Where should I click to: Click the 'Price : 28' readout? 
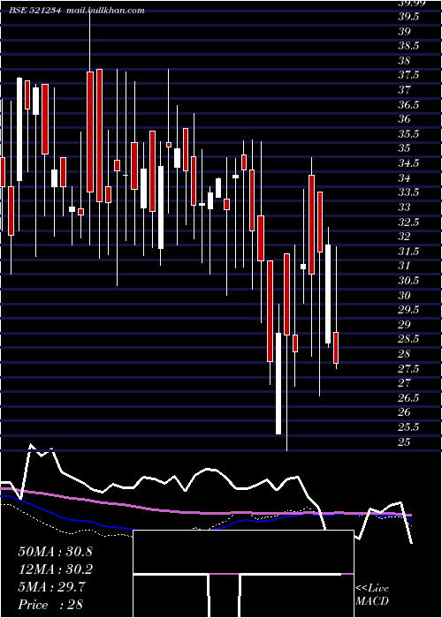(50, 605)
